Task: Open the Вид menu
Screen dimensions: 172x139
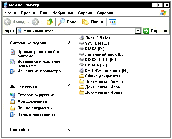Action: (x=44, y=13)
